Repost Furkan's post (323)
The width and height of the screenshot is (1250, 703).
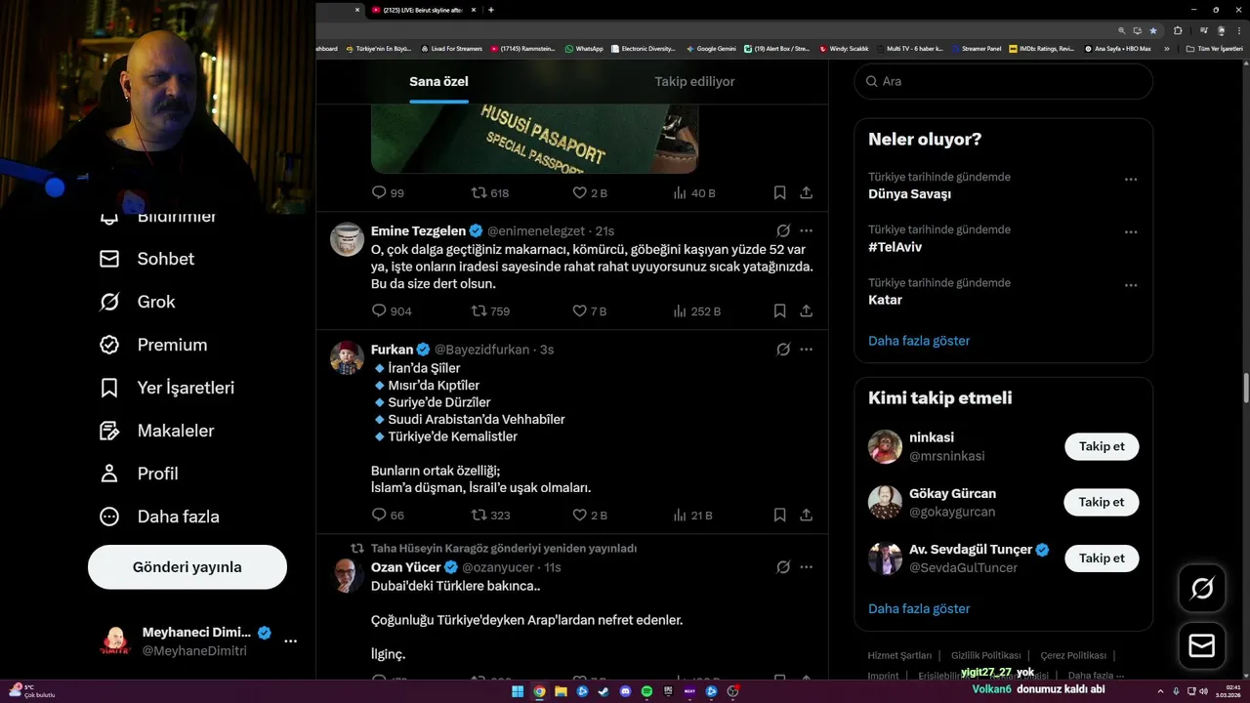pos(490,516)
